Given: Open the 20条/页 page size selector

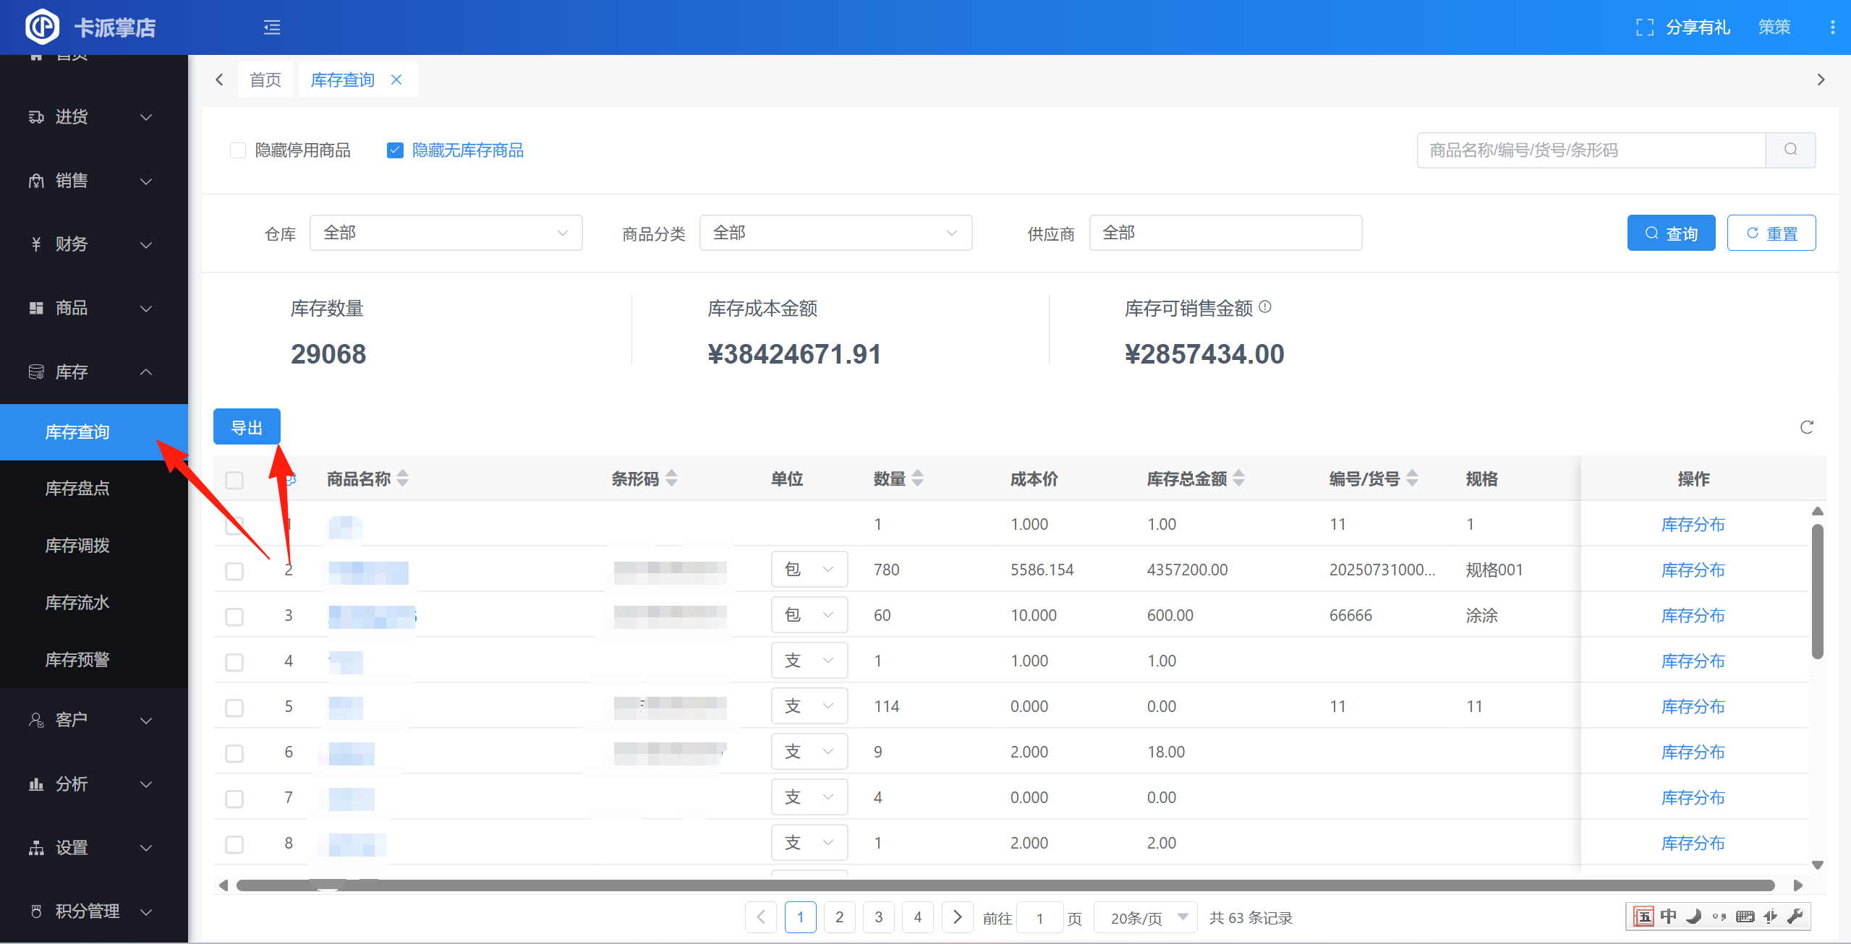Looking at the screenshot, I should pos(1145,917).
